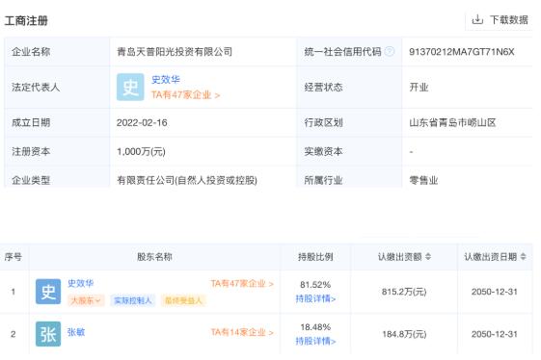Image resolution: width=541 pixels, height=360 pixels.
Task: Click the 张 avatar in shareholder row 2
Action: 48,334
